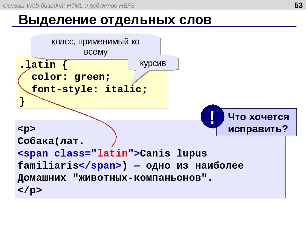
Task: Click the line "Домашних "животных-компаньонов"."
Action: coord(115,178)
